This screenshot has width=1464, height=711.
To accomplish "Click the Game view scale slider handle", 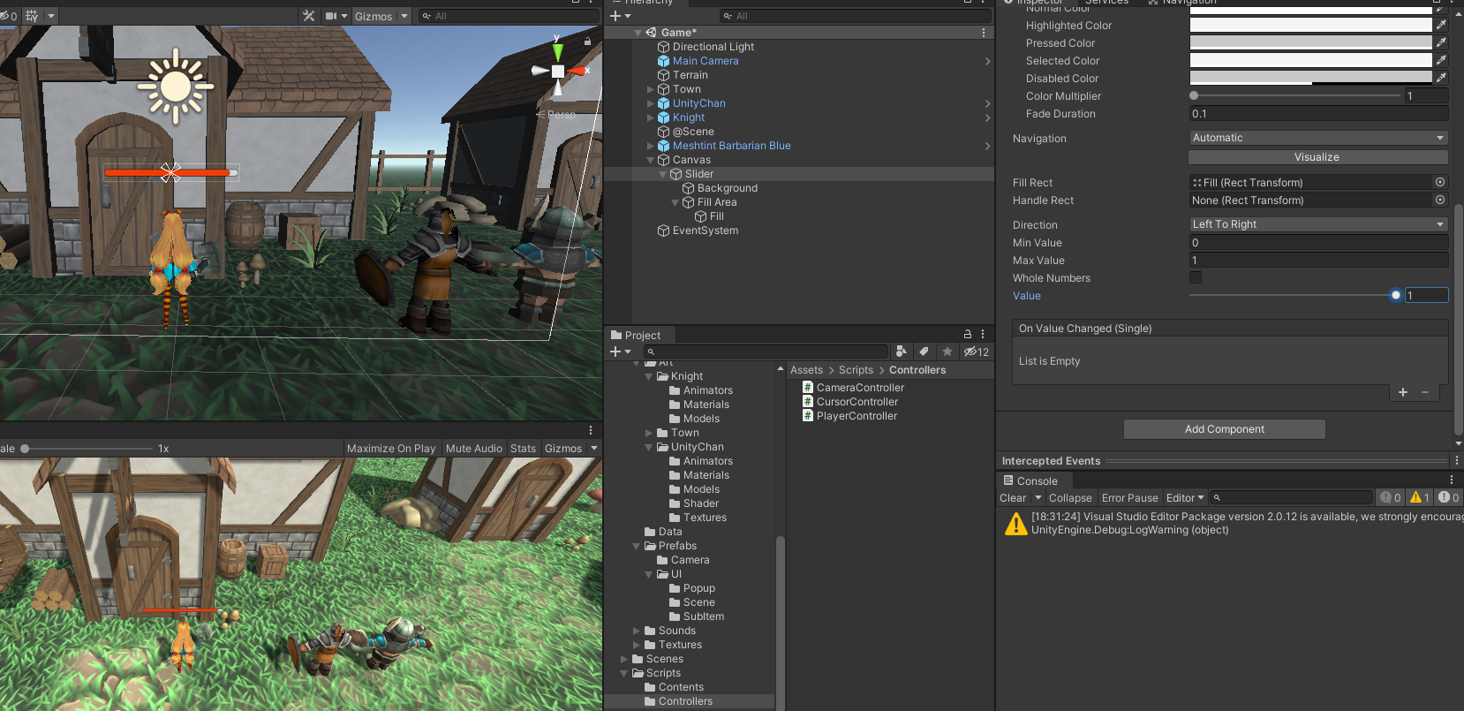I will click(x=25, y=449).
